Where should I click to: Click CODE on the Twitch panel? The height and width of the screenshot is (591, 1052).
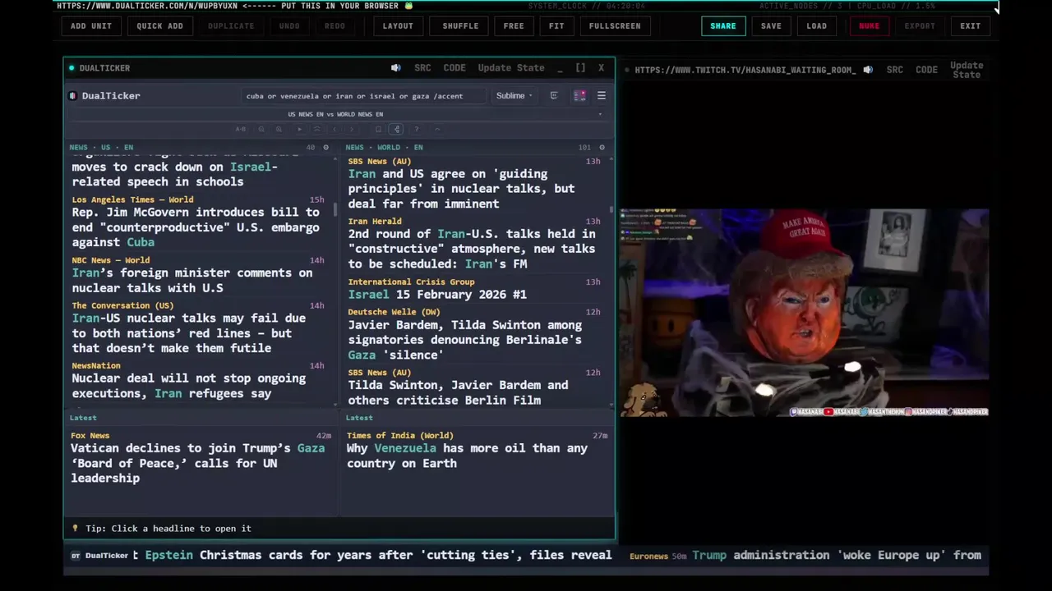click(926, 70)
